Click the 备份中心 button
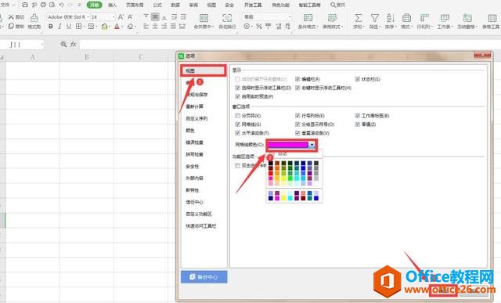 click(x=204, y=277)
